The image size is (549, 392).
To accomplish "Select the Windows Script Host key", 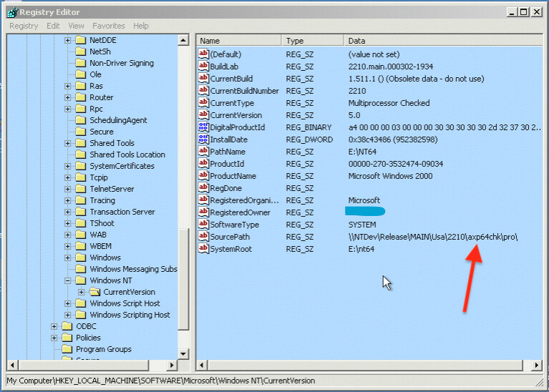I will 125,303.
